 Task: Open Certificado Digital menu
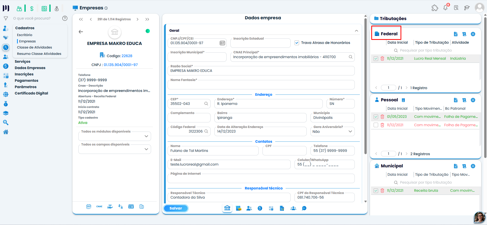click(32, 93)
